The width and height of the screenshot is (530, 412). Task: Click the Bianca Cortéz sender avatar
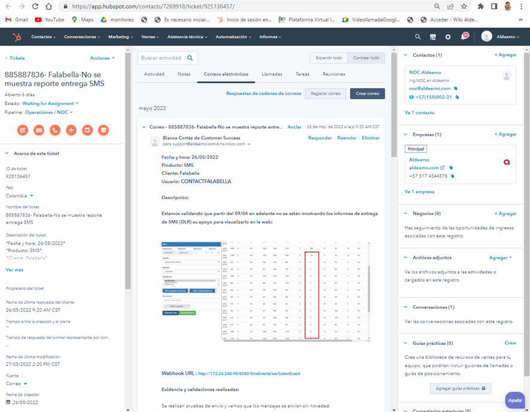pyautogui.click(x=155, y=141)
